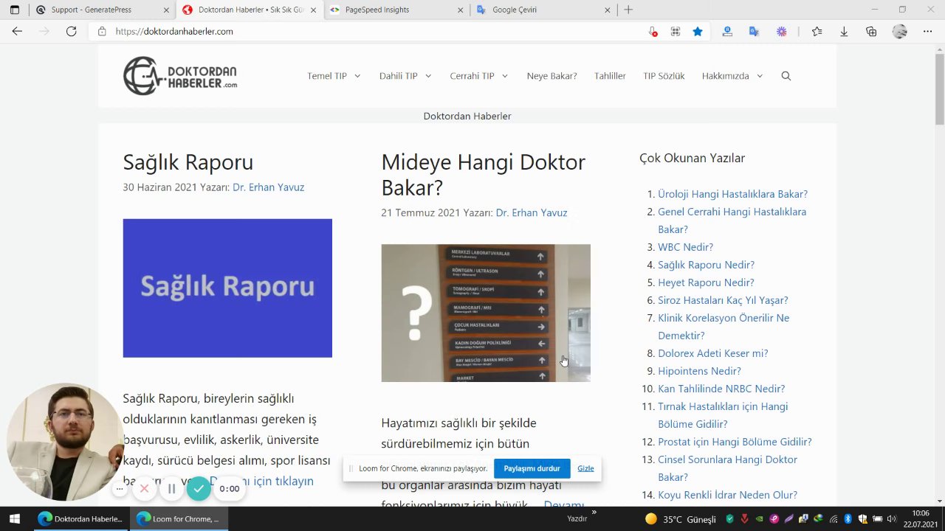
Task: Click the hospital signboard article thumbnail
Action: point(486,313)
